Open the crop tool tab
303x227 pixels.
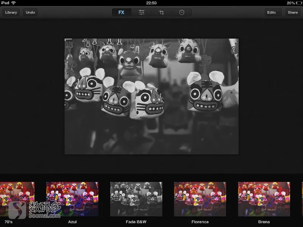point(162,12)
